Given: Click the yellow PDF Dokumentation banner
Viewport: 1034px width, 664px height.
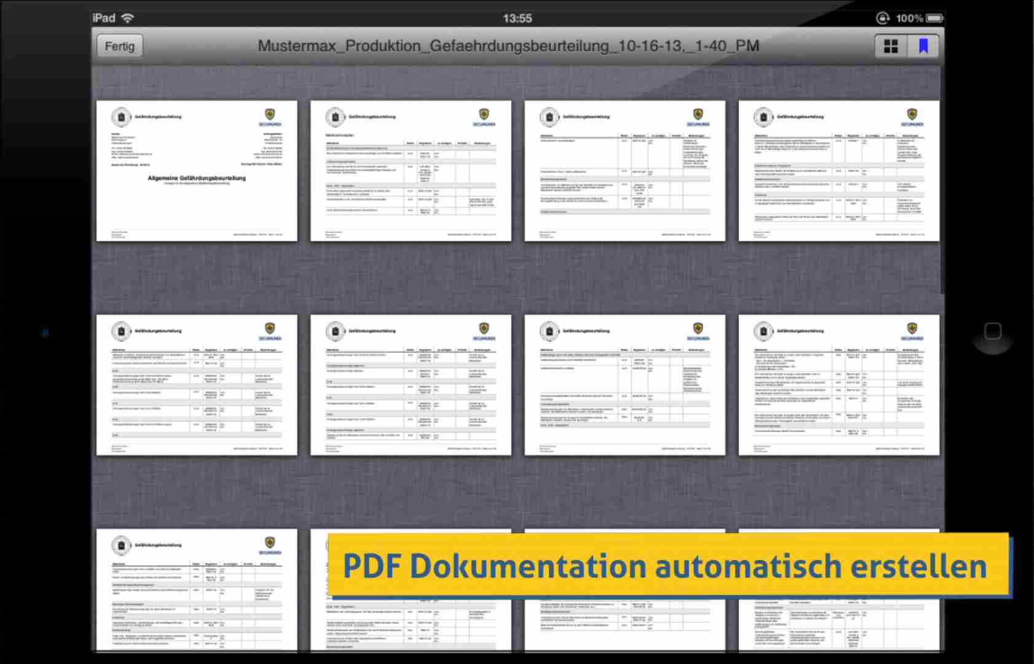Looking at the screenshot, I should pos(668,565).
